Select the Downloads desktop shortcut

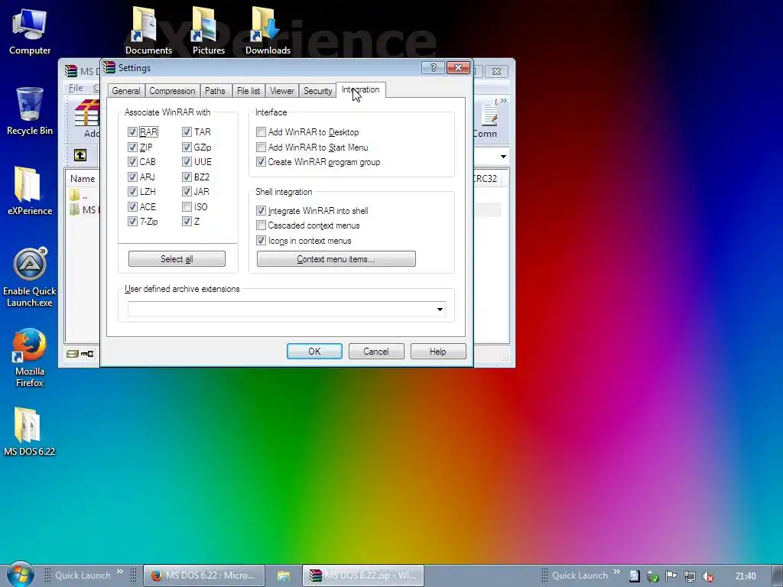pos(268,30)
